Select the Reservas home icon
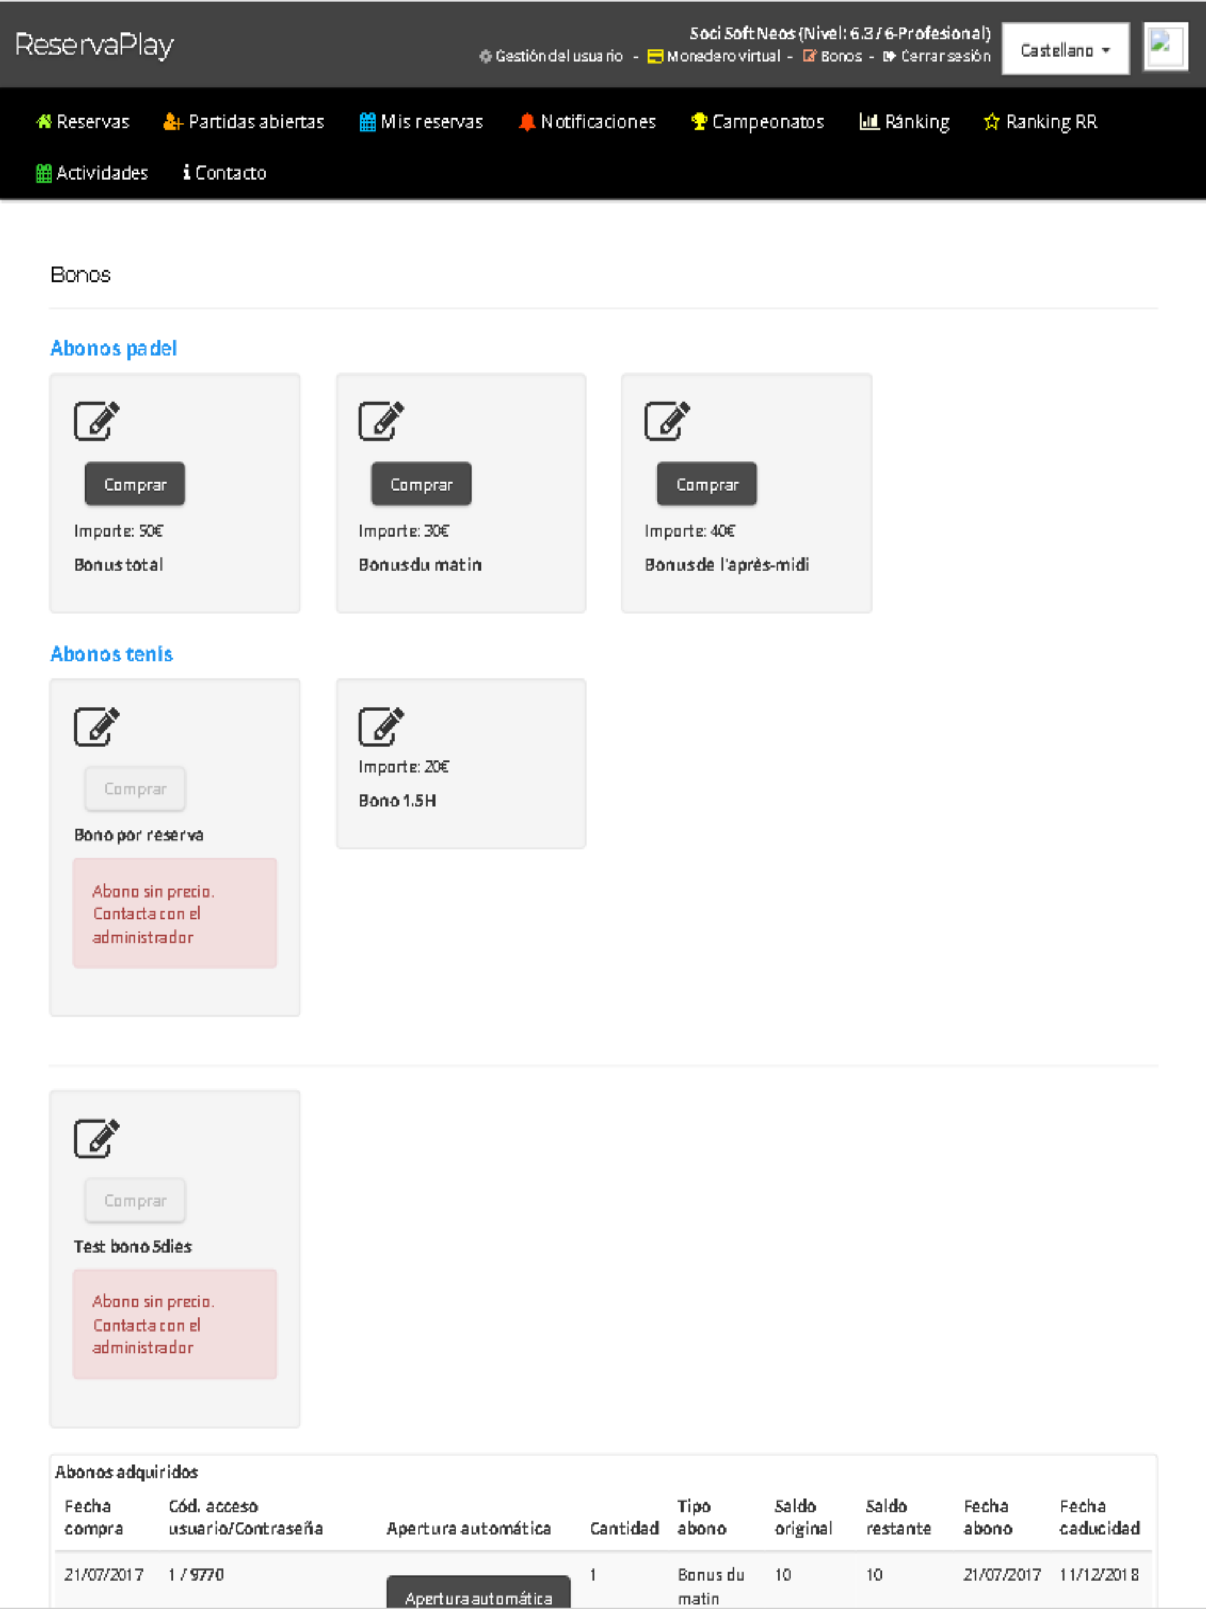1206x1609 pixels. point(44,121)
